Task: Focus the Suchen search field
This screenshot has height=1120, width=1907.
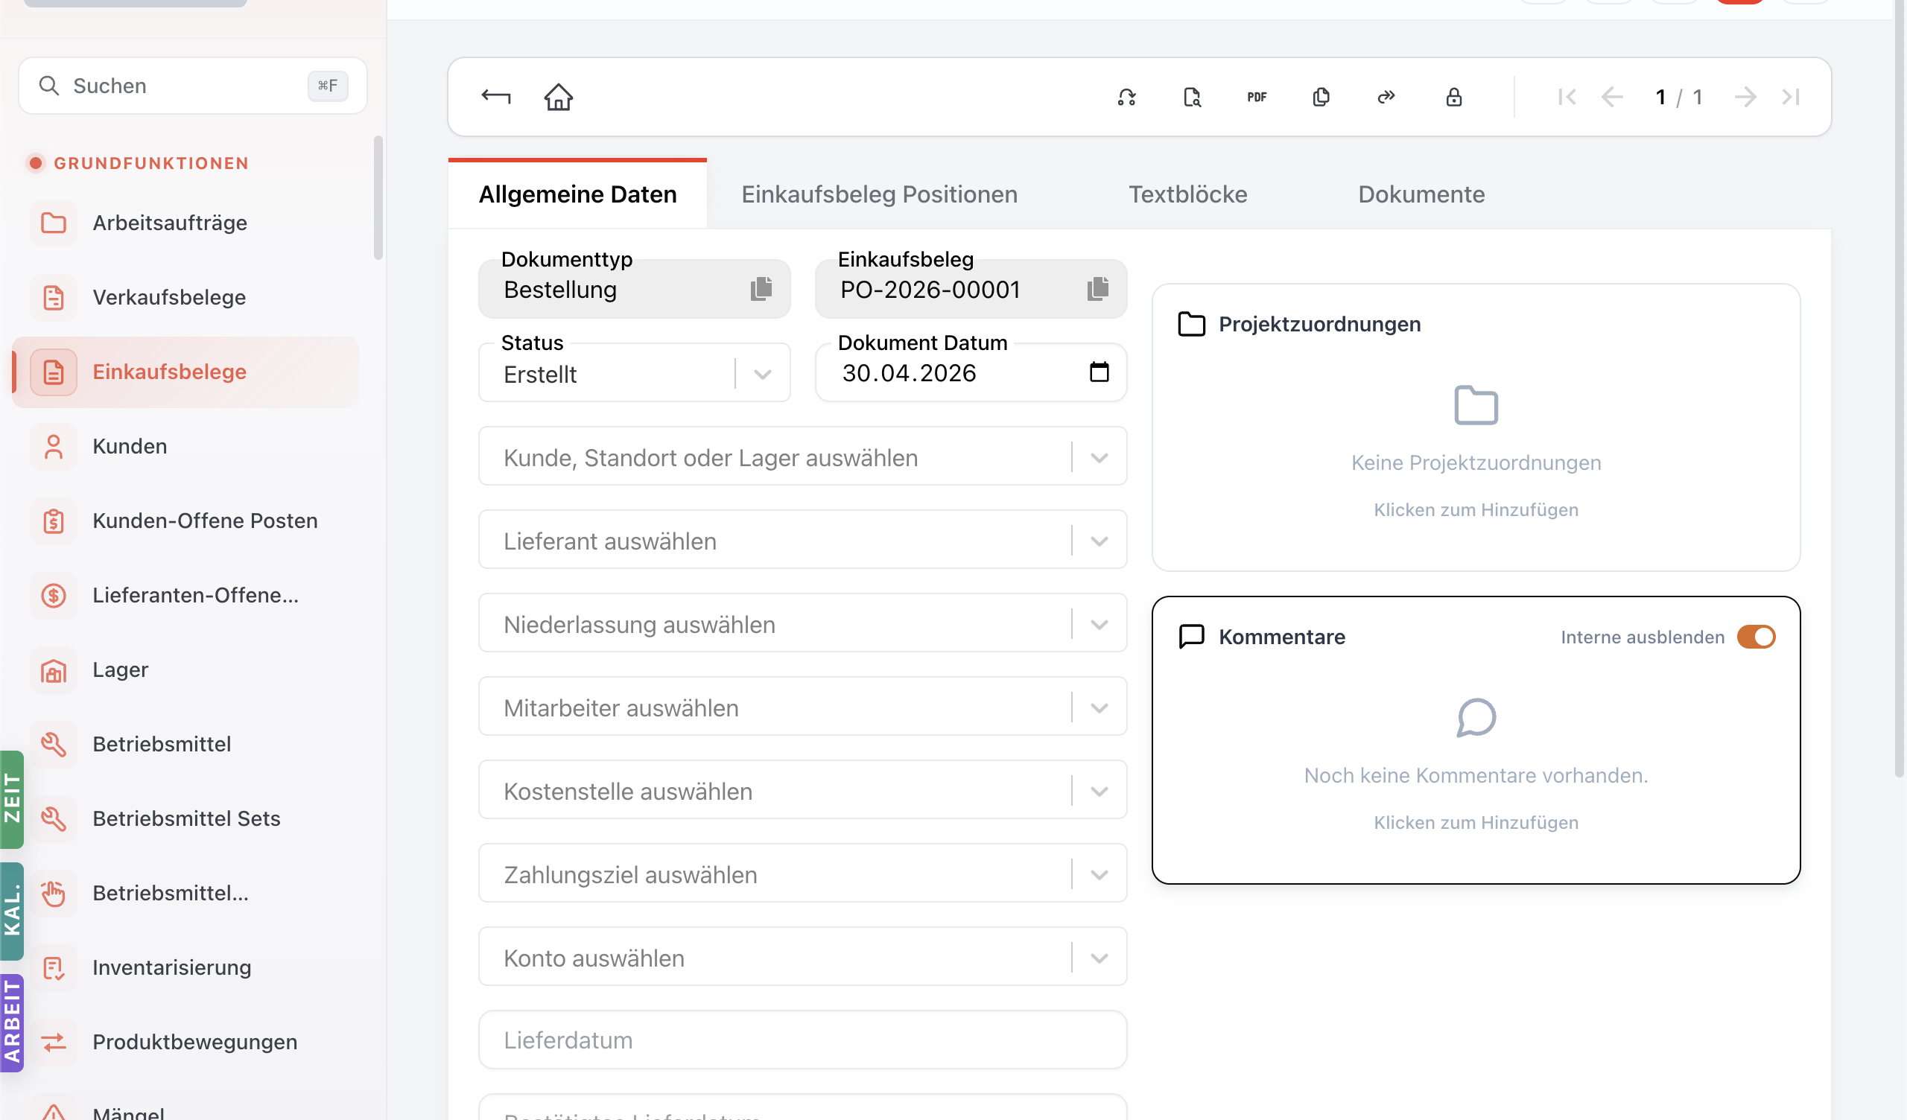Action: point(192,86)
